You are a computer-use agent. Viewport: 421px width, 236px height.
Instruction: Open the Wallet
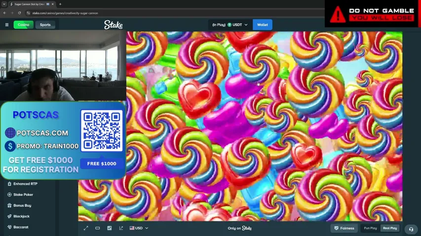pyautogui.click(x=262, y=25)
